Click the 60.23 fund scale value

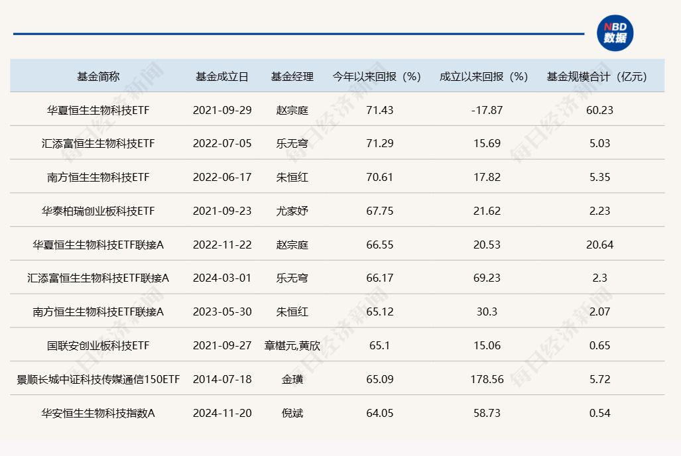(601, 109)
